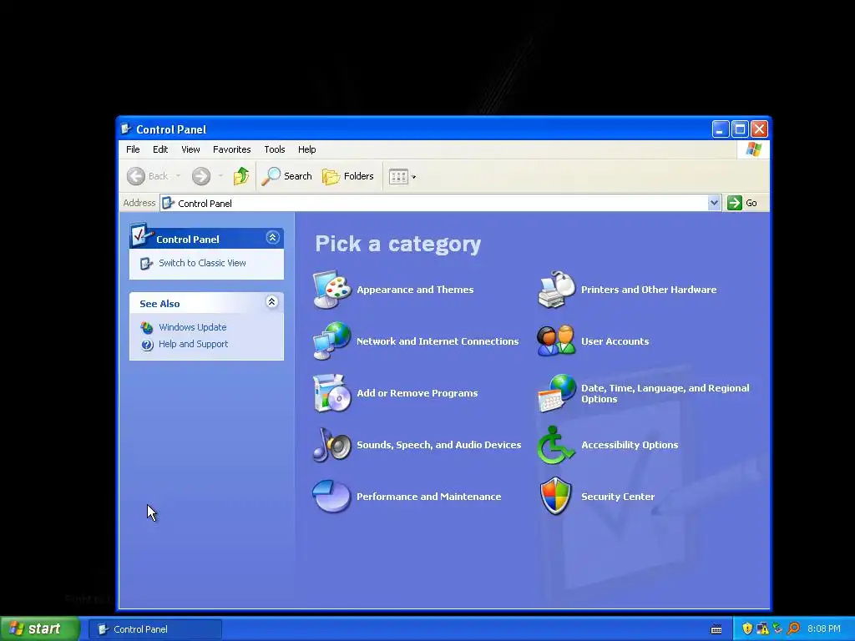Click the Switch to Classic View icon
The width and height of the screenshot is (855, 641).
tap(146, 263)
